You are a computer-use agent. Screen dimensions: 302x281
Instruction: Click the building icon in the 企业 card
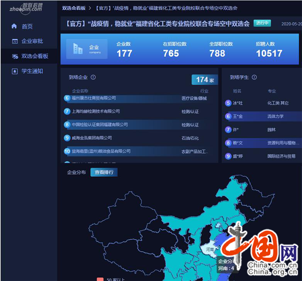[78, 49]
